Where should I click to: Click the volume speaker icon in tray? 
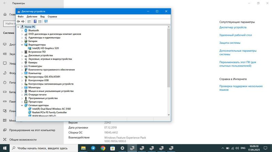click(x=237, y=148)
